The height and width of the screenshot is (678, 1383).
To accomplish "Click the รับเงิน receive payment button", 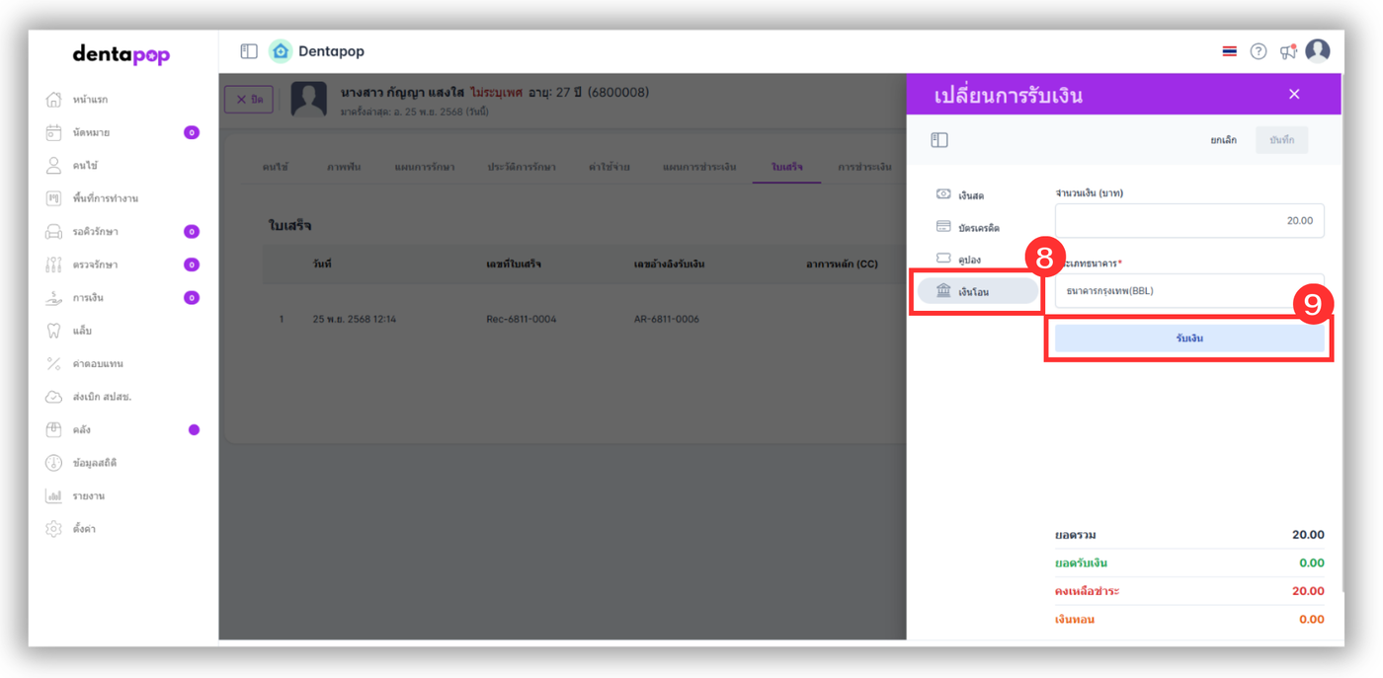I will pos(1188,339).
